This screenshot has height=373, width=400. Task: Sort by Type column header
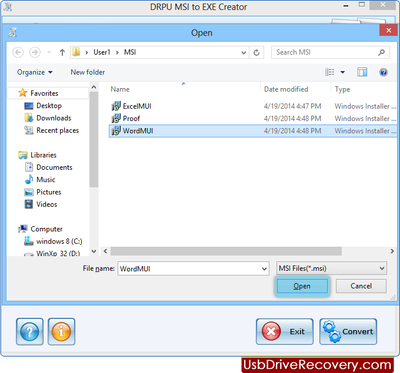coord(342,89)
